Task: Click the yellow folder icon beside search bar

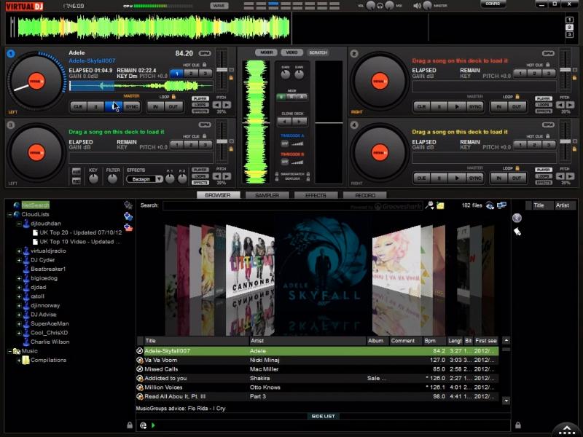Action: (440, 205)
